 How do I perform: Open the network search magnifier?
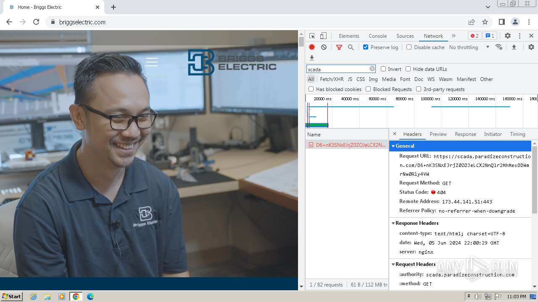point(351,47)
